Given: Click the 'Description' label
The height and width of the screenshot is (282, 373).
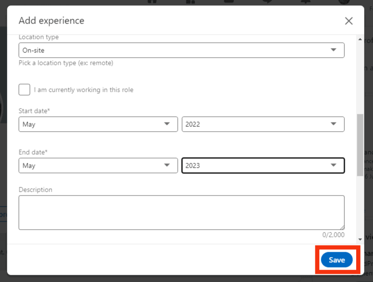Looking at the screenshot, I should point(36,190).
